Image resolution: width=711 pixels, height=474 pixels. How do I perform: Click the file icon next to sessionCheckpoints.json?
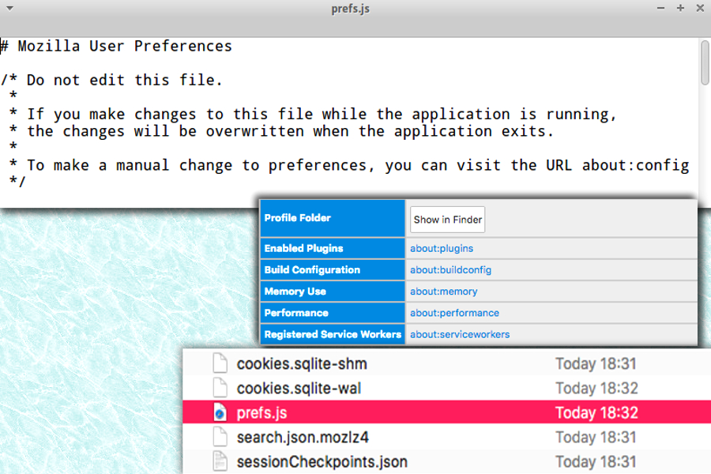[220, 461]
